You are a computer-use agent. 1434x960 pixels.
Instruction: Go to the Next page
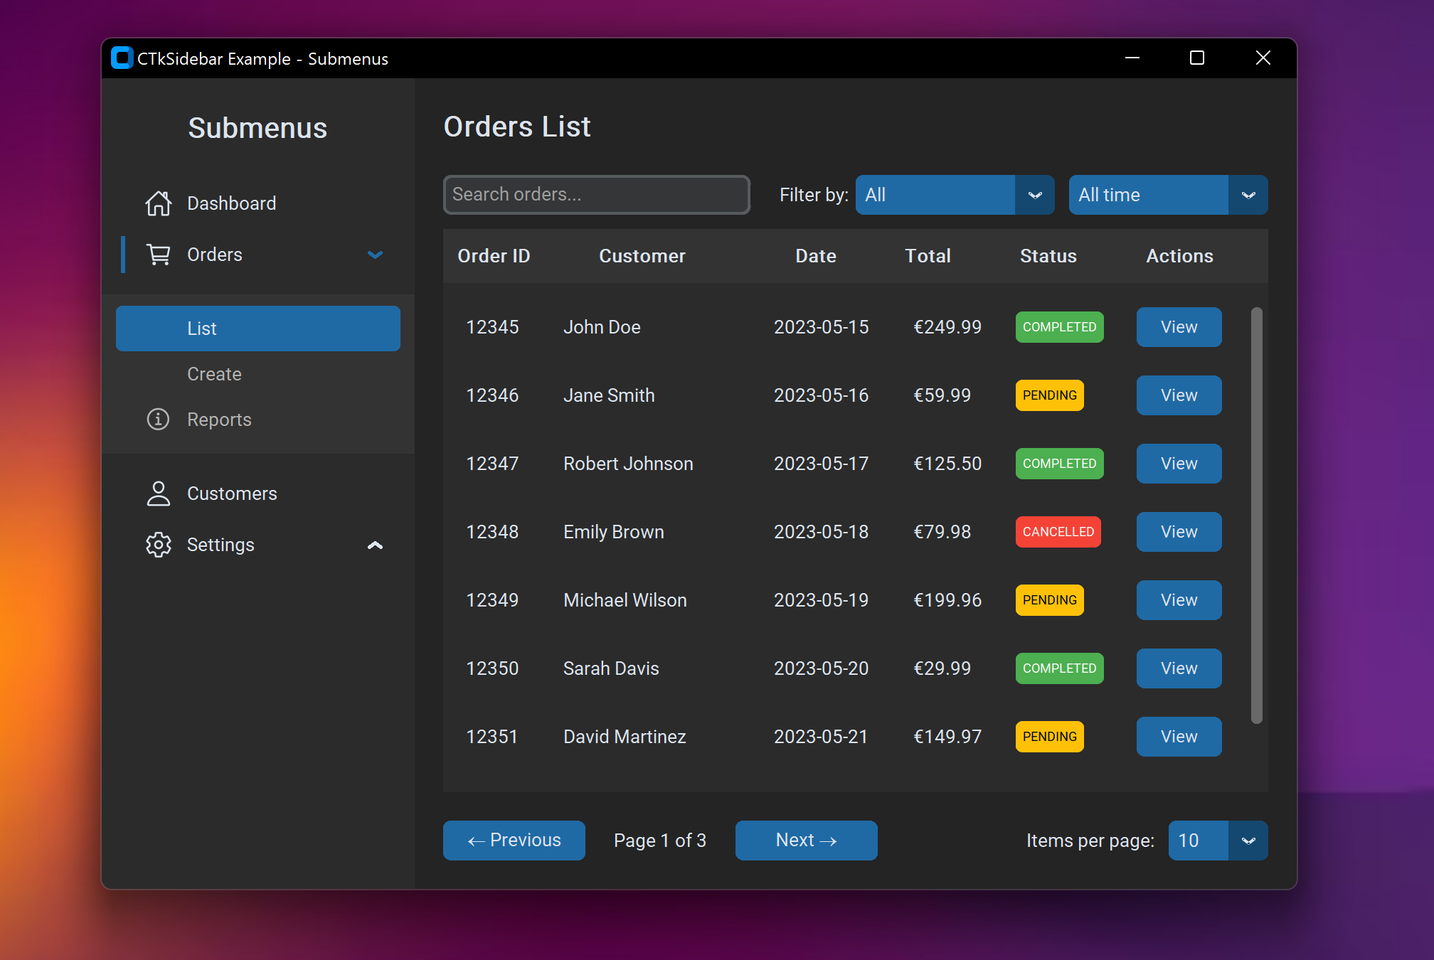[807, 841]
